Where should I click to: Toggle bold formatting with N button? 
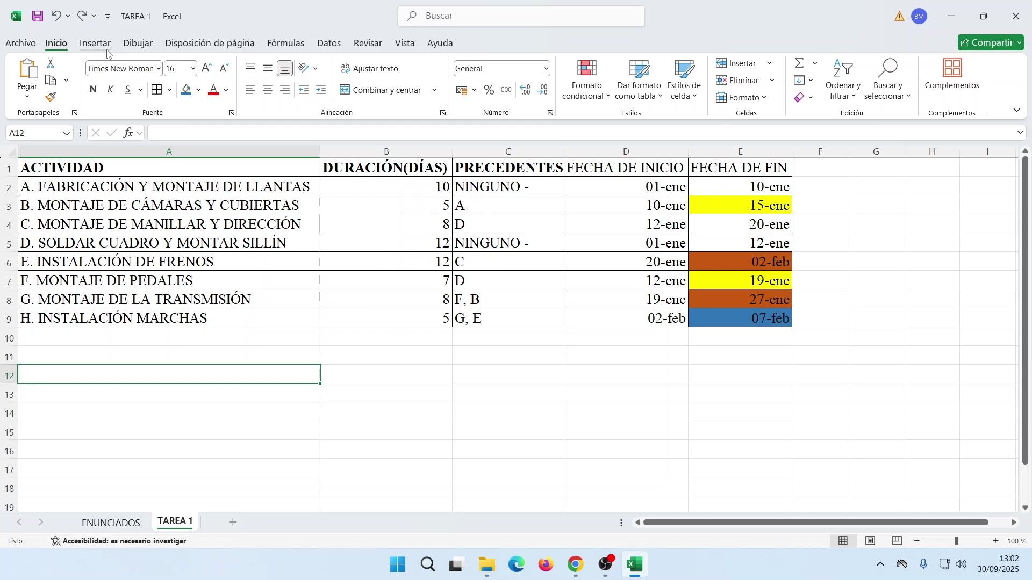(x=93, y=90)
